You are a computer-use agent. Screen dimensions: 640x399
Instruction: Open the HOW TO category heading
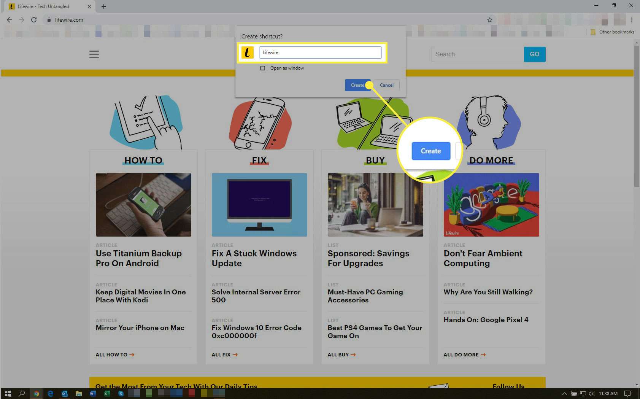coord(143,161)
